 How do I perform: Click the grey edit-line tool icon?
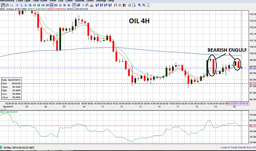(116, 5)
